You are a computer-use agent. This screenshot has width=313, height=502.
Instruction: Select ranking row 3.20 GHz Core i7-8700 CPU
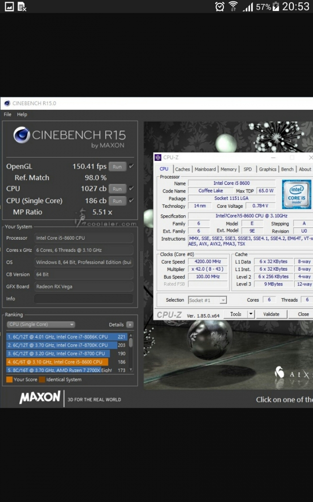tap(67, 353)
